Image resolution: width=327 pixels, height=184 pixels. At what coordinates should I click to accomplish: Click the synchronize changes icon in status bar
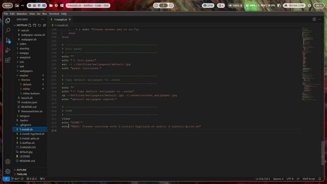pyautogui.click(x=22, y=179)
